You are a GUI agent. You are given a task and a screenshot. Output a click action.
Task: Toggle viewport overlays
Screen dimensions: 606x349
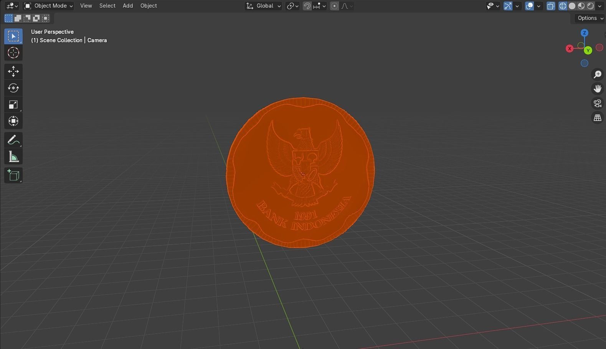[x=529, y=6]
